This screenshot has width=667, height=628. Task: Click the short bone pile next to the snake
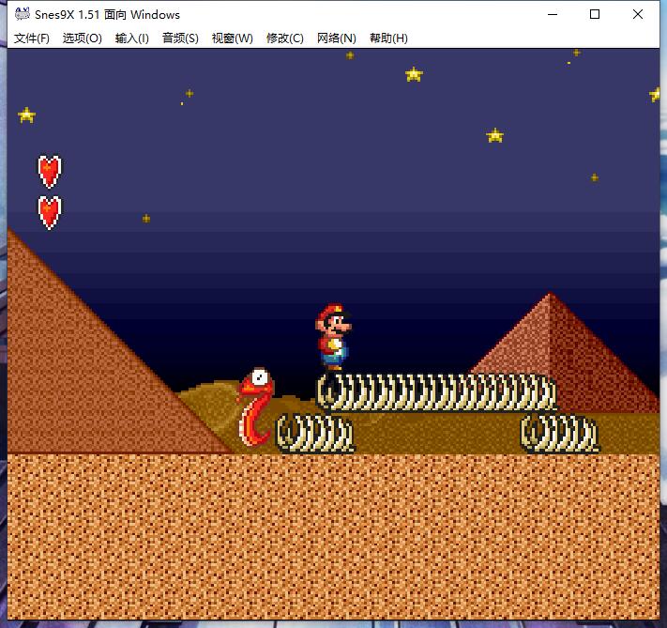315,434
